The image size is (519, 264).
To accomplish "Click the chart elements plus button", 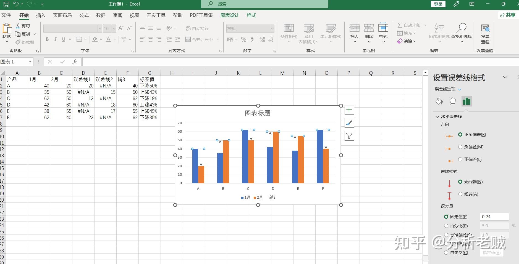I will tap(349, 110).
